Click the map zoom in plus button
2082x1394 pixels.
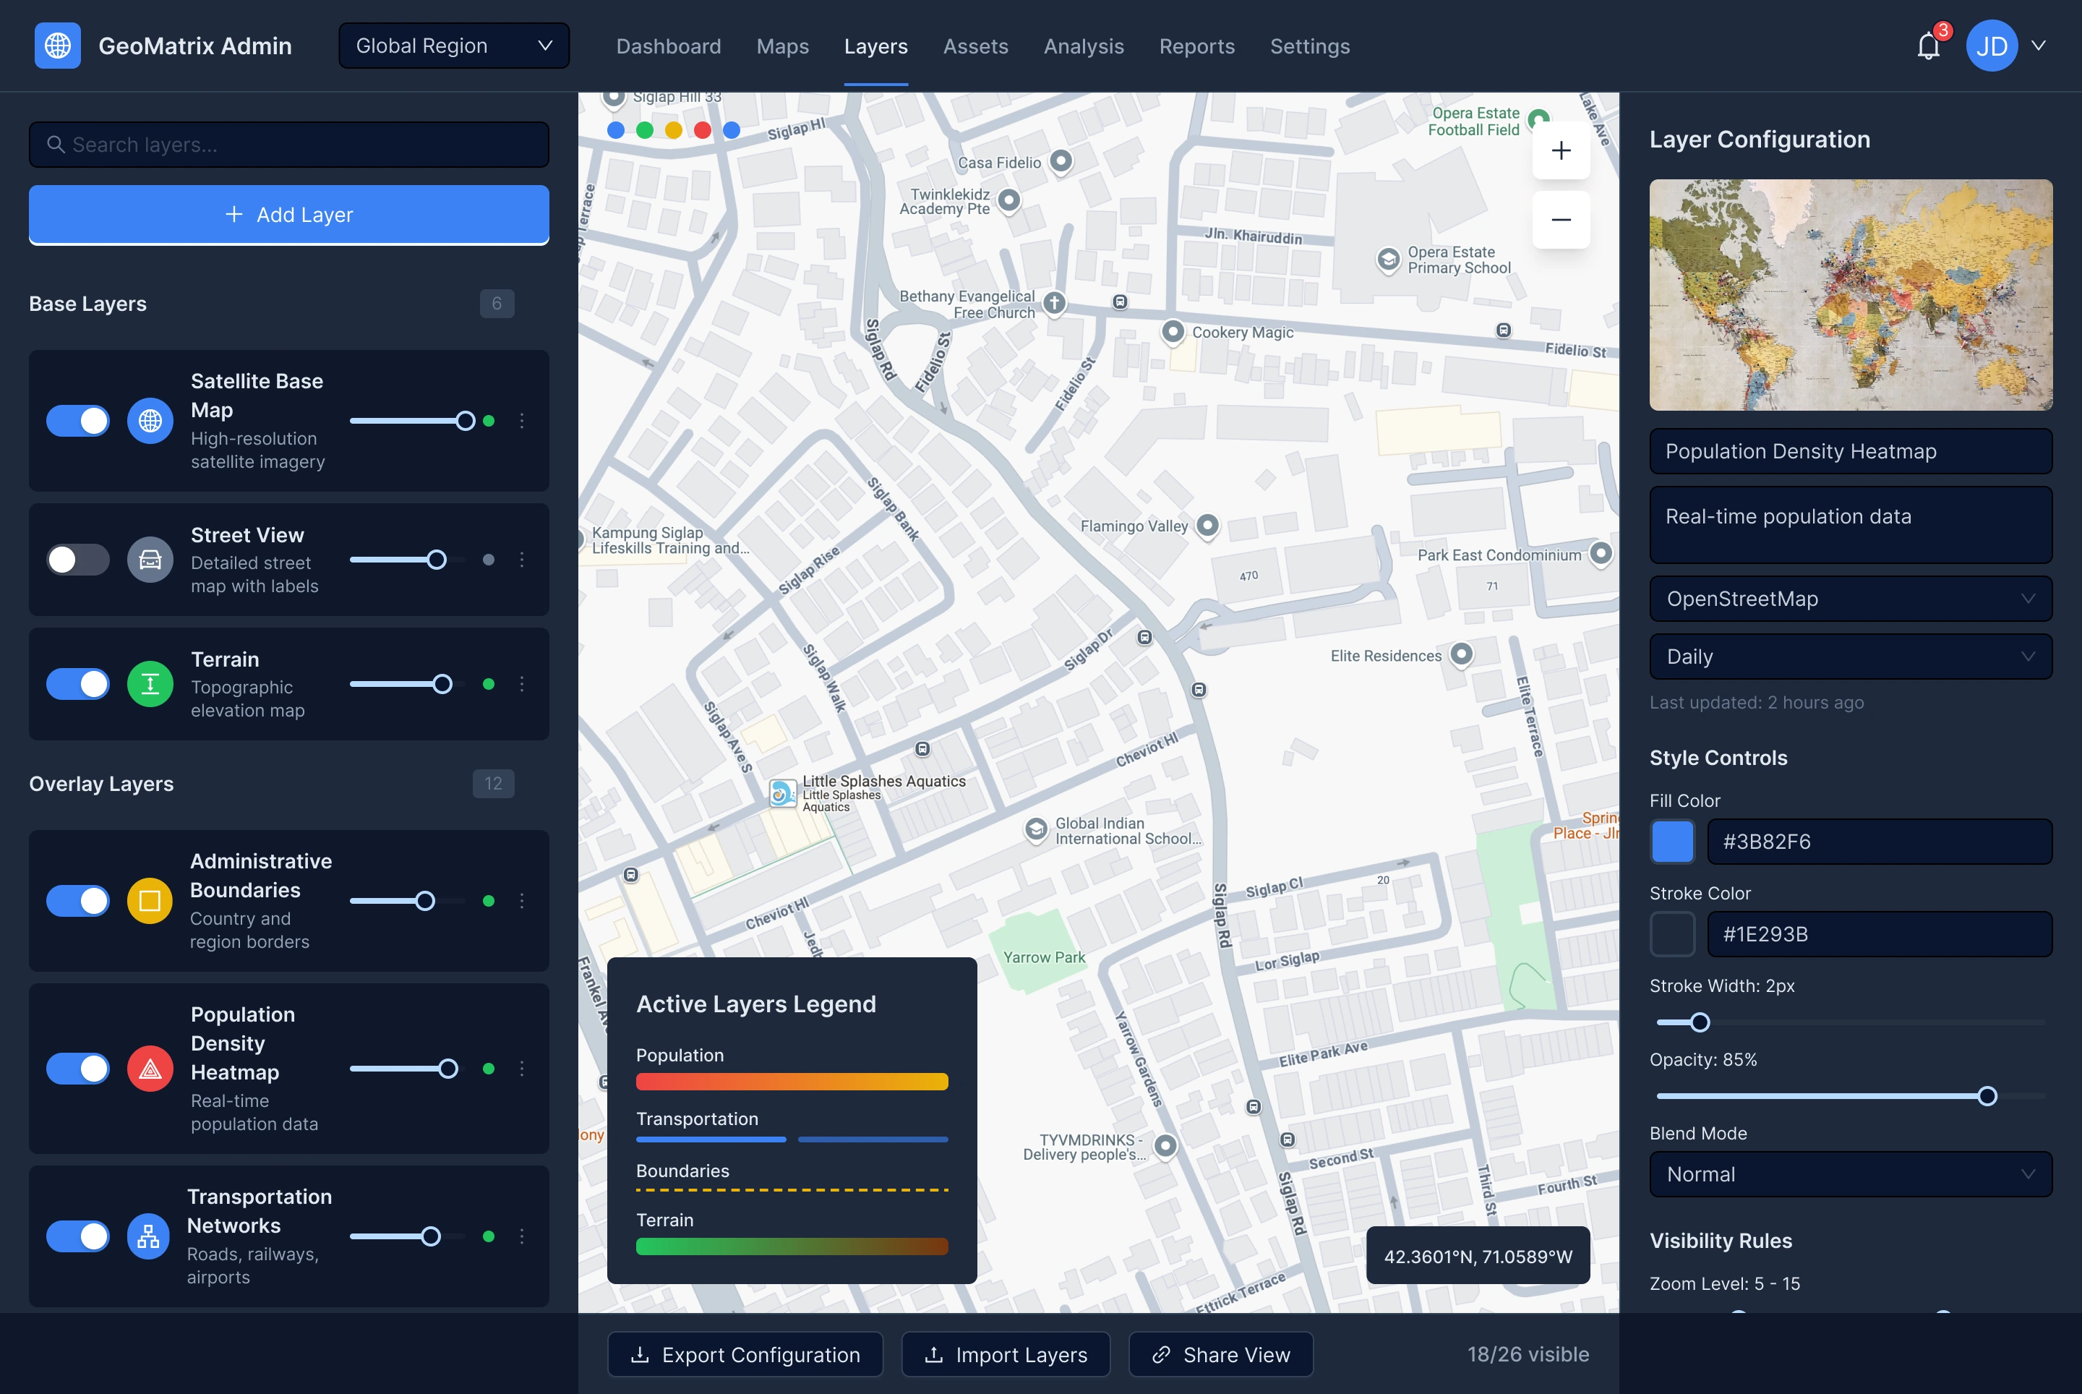click(x=1560, y=150)
